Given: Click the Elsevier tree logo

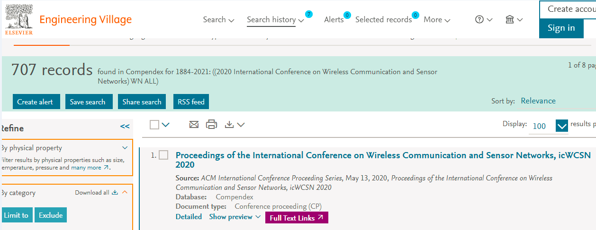Looking at the screenshot, I should point(19,19).
